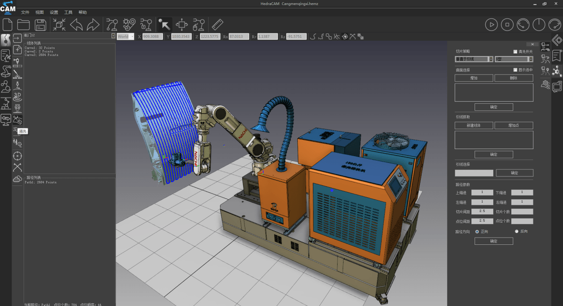Open the S型 pattern dropdown
563x306 pixels.
tap(514, 59)
